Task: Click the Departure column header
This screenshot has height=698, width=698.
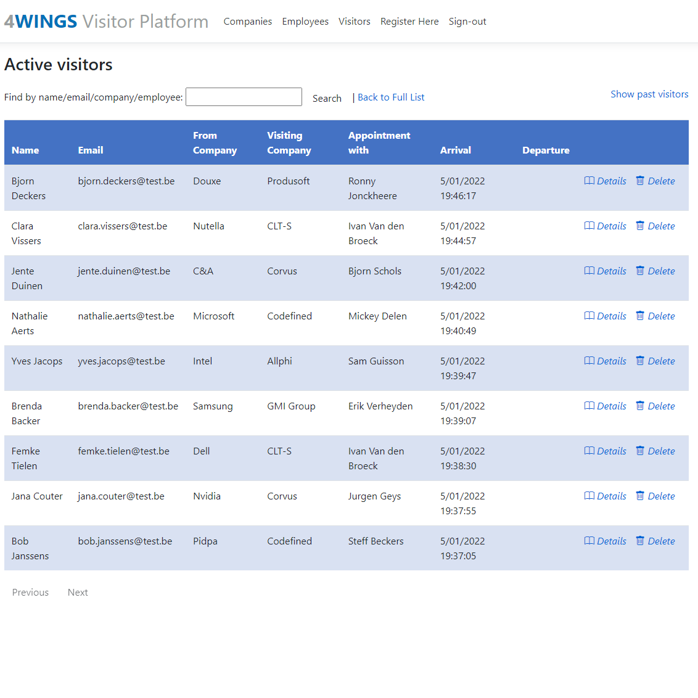Action: pyautogui.click(x=545, y=150)
